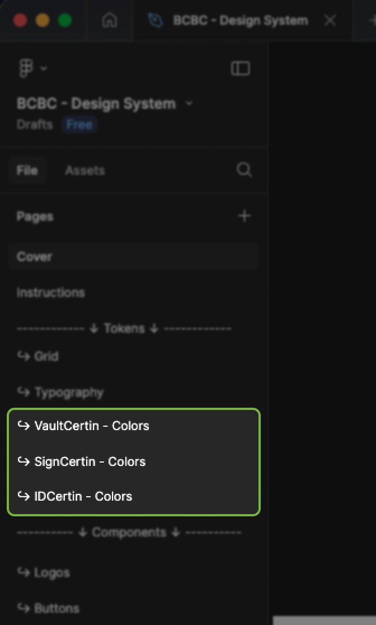Screen dimensions: 376x625
Task: Open IDCertin - Colors page
Action: coord(83,496)
